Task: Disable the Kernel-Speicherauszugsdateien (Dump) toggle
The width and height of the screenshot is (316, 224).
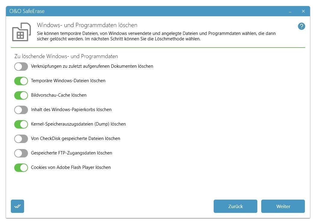Action: click(x=21, y=124)
